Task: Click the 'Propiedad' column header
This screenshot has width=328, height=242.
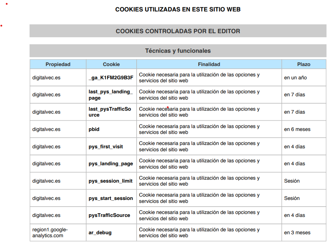Action: (58, 64)
